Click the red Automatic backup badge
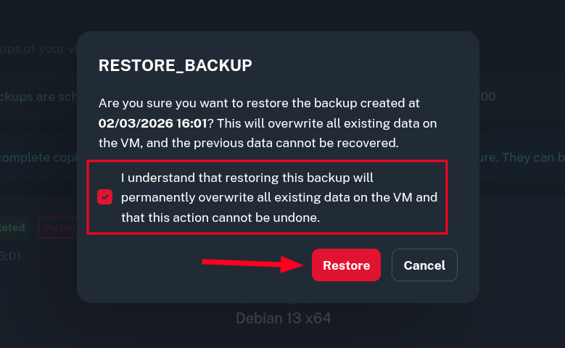The height and width of the screenshot is (348, 565). coord(58,228)
